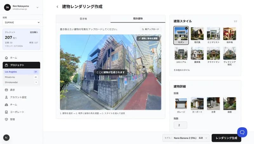Open the Nano Banana 2 model dropdown
The height and width of the screenshot is (144, 254).
pos(186,138)
